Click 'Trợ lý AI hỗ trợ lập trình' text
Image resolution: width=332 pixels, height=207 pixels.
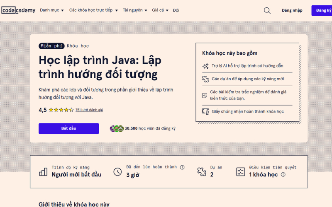[x=247, y=66]
